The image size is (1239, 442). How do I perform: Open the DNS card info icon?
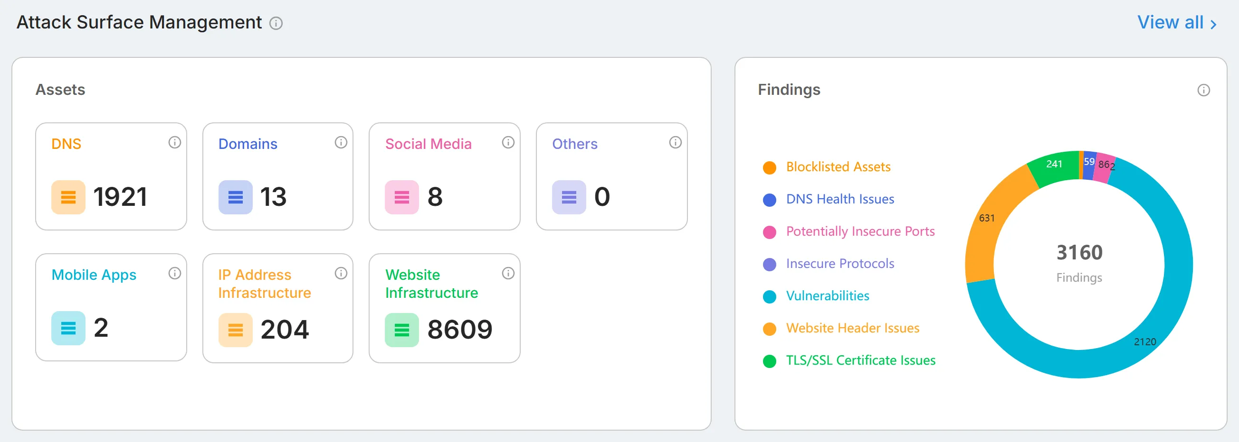point(175,143)
